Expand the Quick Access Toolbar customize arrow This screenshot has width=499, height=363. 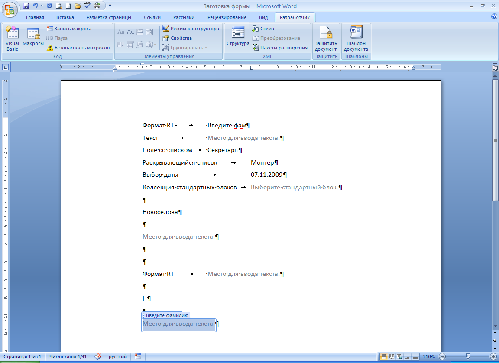pos(110,6)
